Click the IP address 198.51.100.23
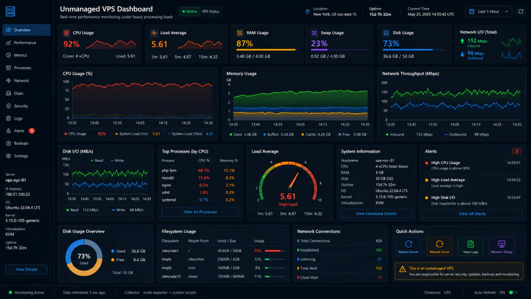Image resolution: width=531 pixels, height=299 pixels. tap(18, 195)
